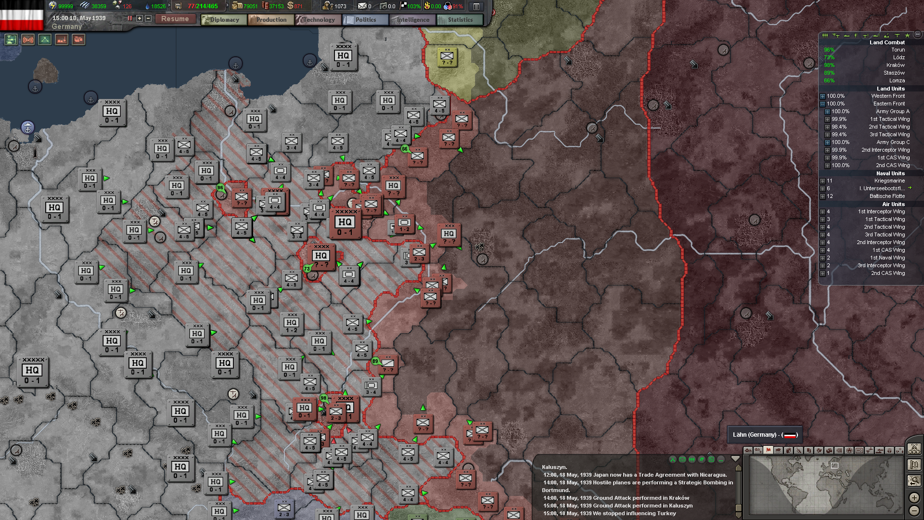The image size is (924, 520).
Task: Click Kraków in the Land Combat list
Action: click(895, 65)
